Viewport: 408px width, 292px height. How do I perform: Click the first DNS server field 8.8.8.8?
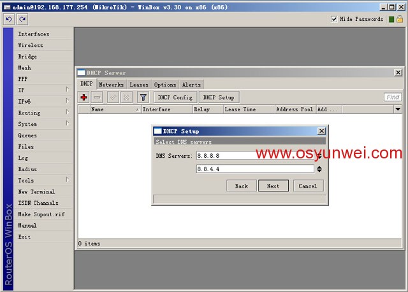(255, 155)
